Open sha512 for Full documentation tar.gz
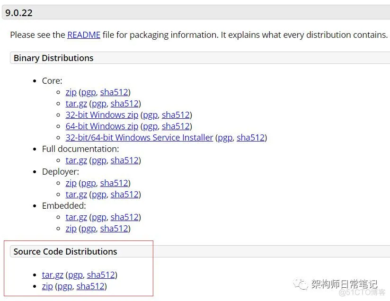Screen dimensions: 390x301 [124, 160]
